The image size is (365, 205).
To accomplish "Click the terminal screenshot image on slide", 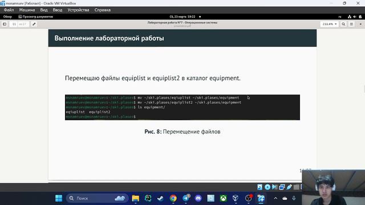I will 182,108.
